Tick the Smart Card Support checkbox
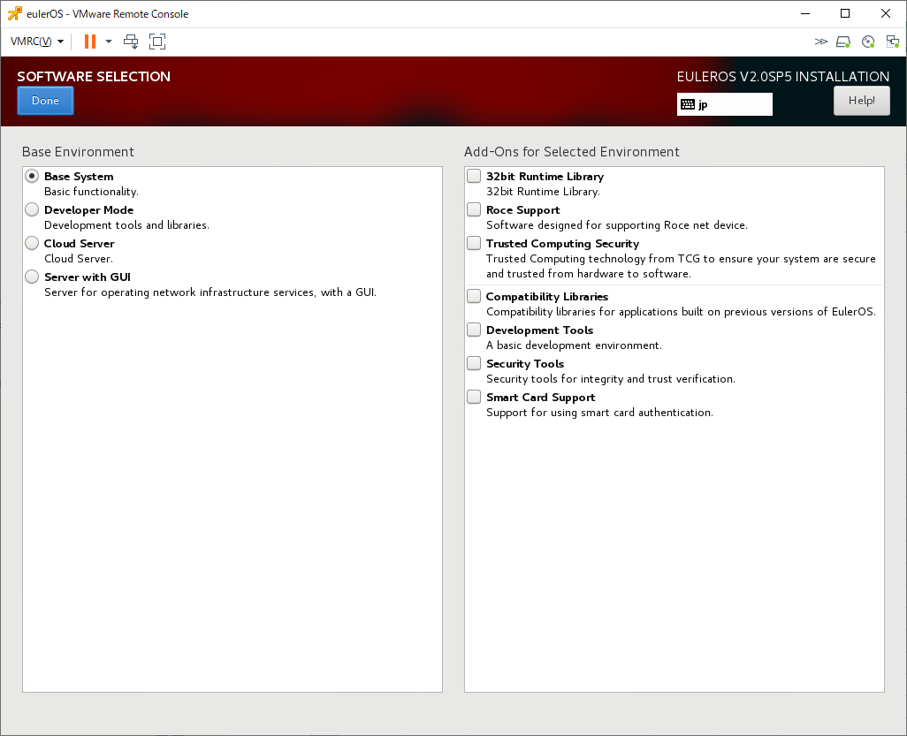The image size is (907, 736). coord(475,398)
